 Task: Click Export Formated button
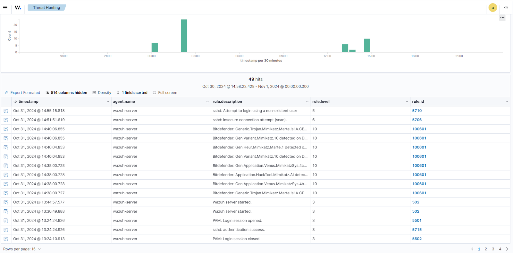point(22,93)
